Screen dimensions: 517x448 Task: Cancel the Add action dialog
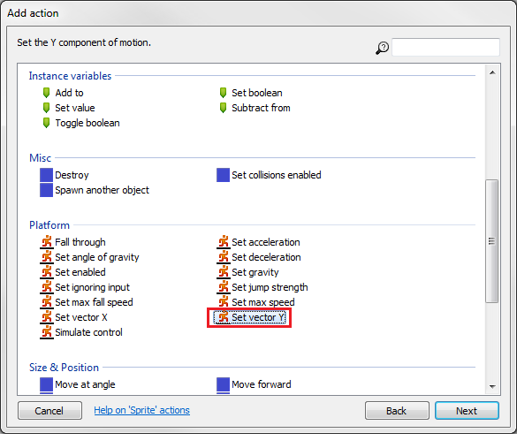(49, 411)
